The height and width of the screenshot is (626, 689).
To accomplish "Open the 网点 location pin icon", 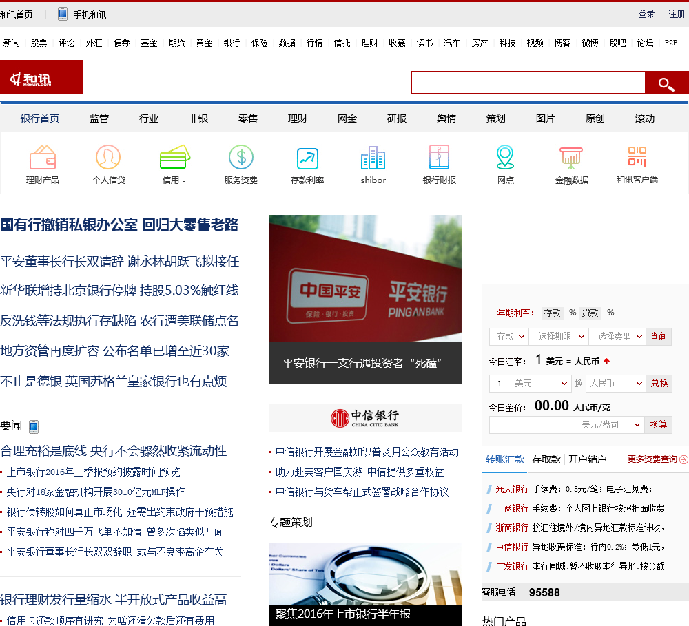I will (505, 157).
